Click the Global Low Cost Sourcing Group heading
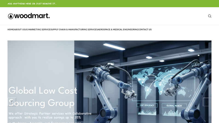 click(43, 97)
